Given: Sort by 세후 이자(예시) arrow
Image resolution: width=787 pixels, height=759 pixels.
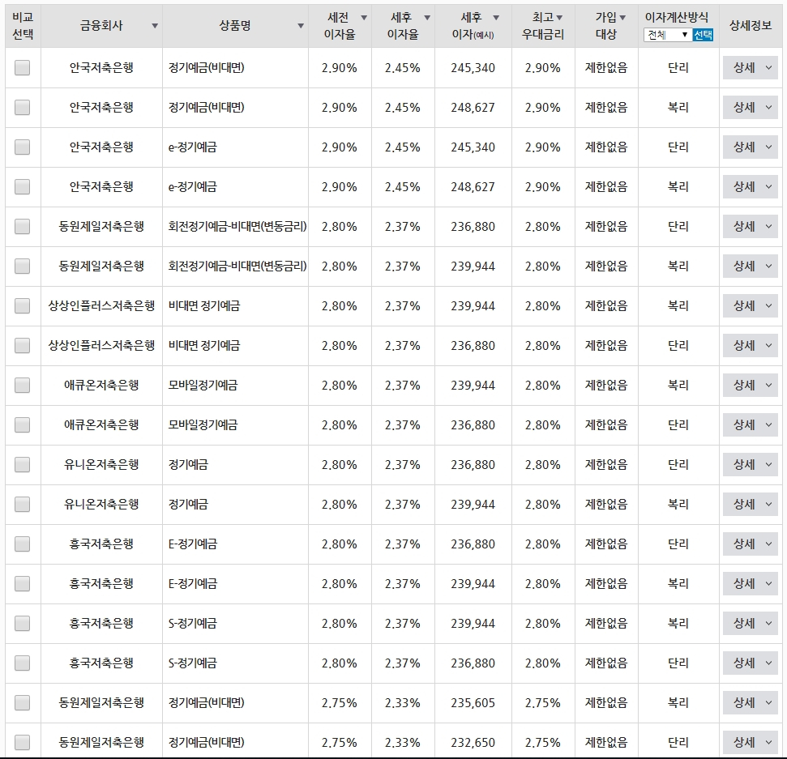Looking at the screenshot, I should tap(496, 18).
